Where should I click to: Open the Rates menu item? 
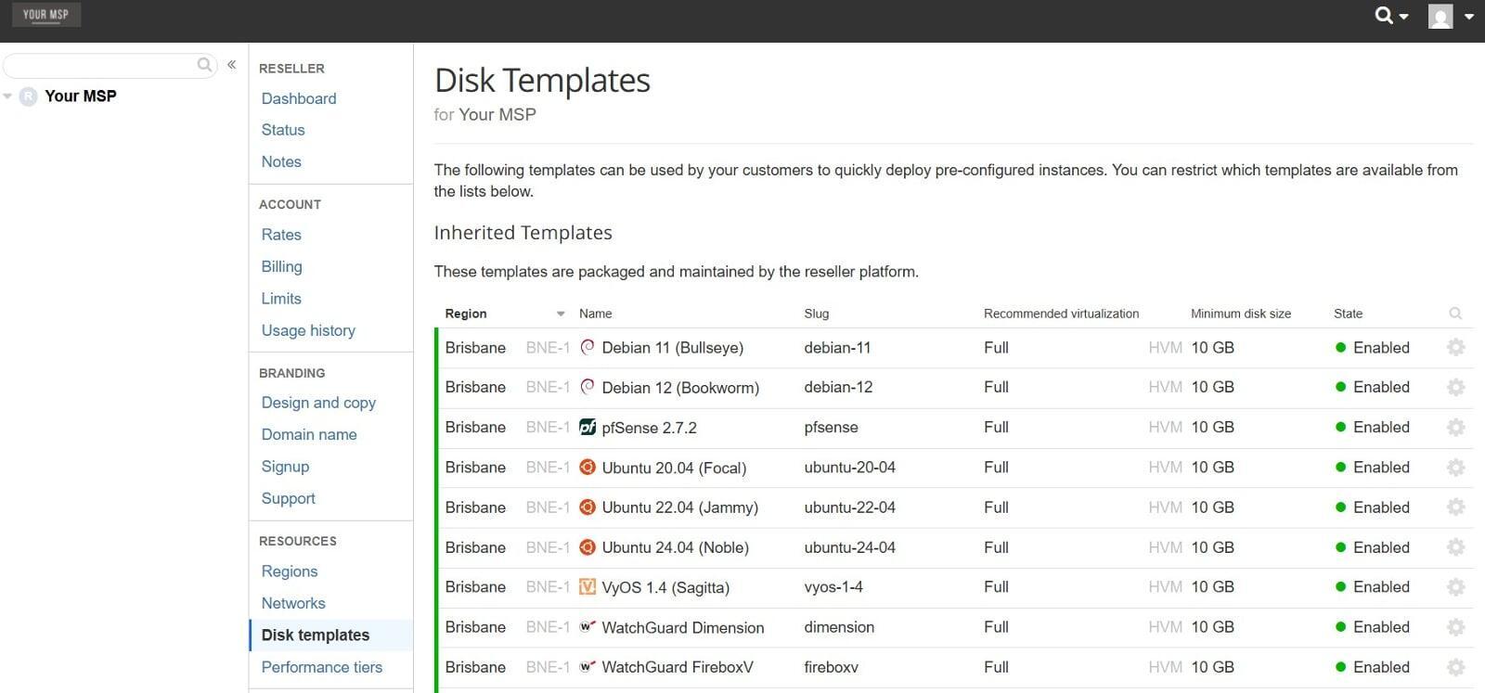281,235
